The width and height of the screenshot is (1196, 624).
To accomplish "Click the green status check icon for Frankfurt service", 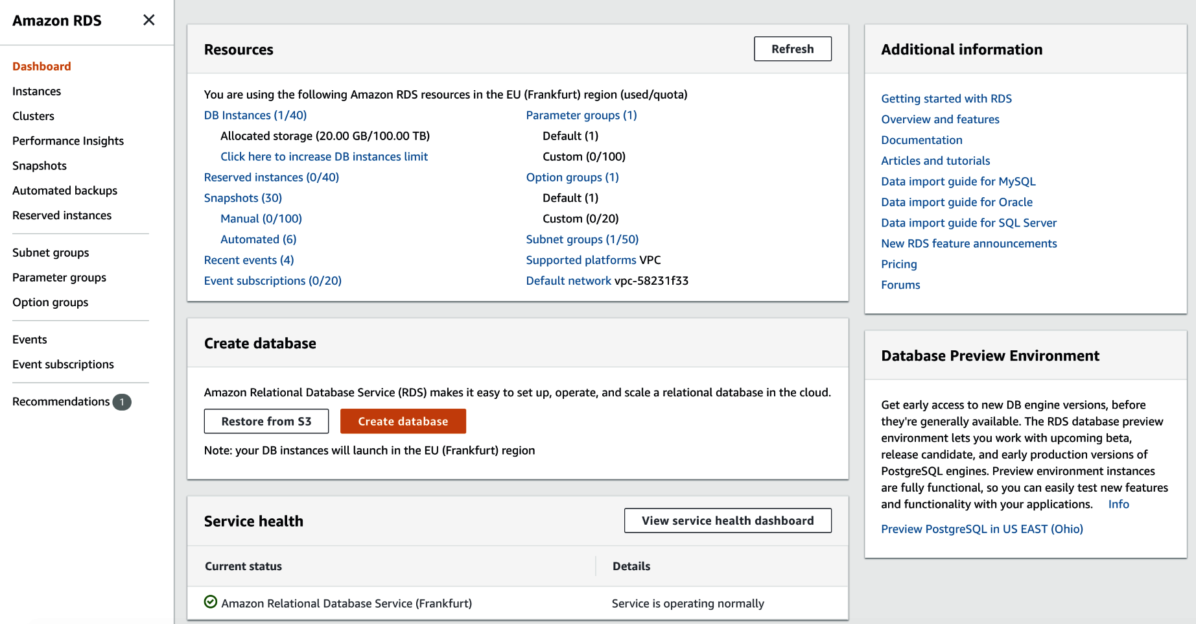I will tap(211, 602).
